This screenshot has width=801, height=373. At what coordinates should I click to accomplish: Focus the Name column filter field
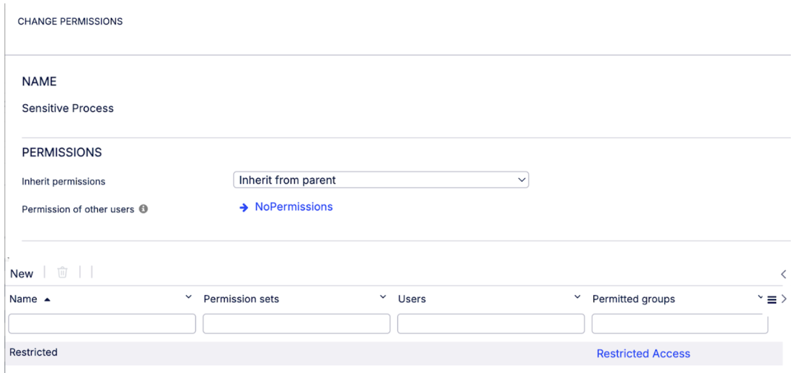point(102,324)
